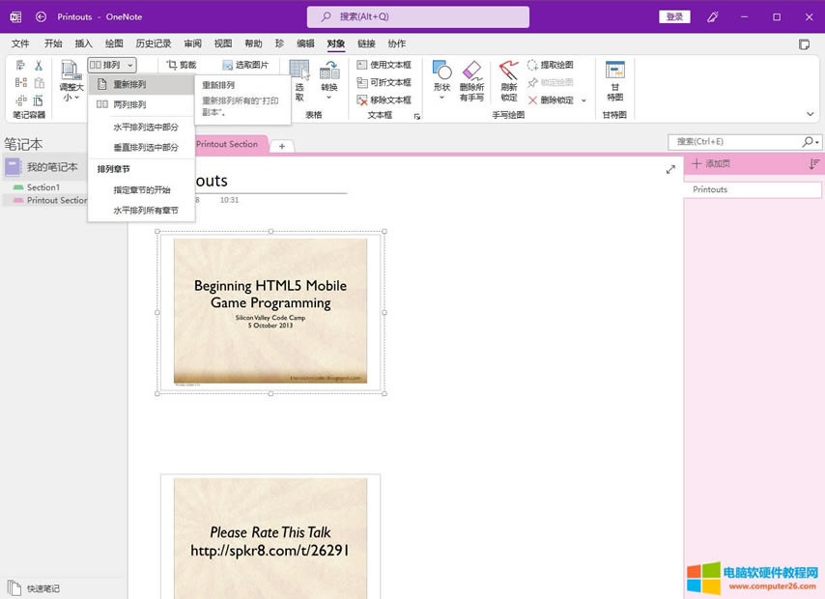825x599 pixels.
Task: Click the 登录 sign-in button
Action: point(674,16)
